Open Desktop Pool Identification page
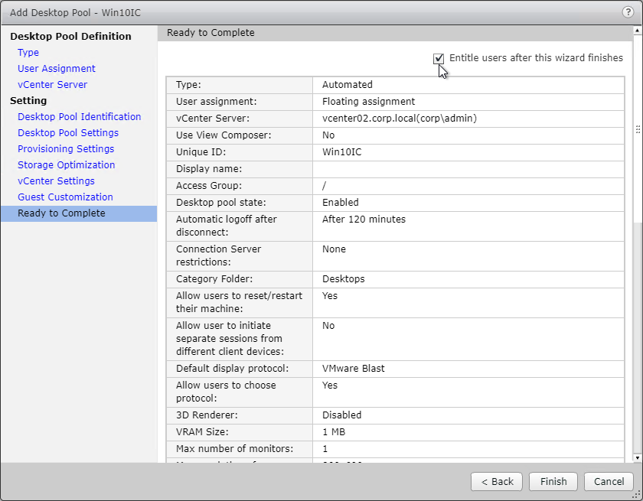The width and height of the screenshot is (643, 501). click(x=79, y=117)
